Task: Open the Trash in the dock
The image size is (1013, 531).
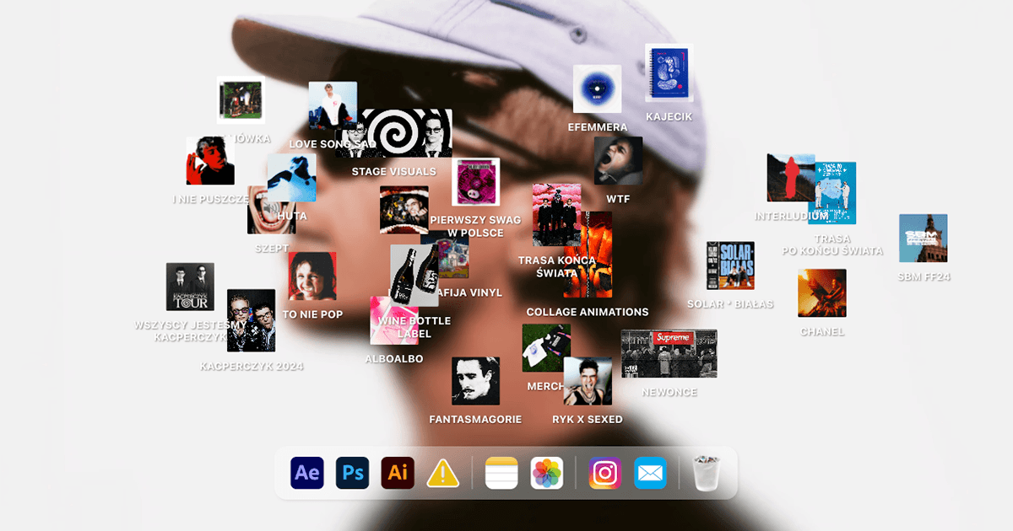Action: tap(707, 473)
